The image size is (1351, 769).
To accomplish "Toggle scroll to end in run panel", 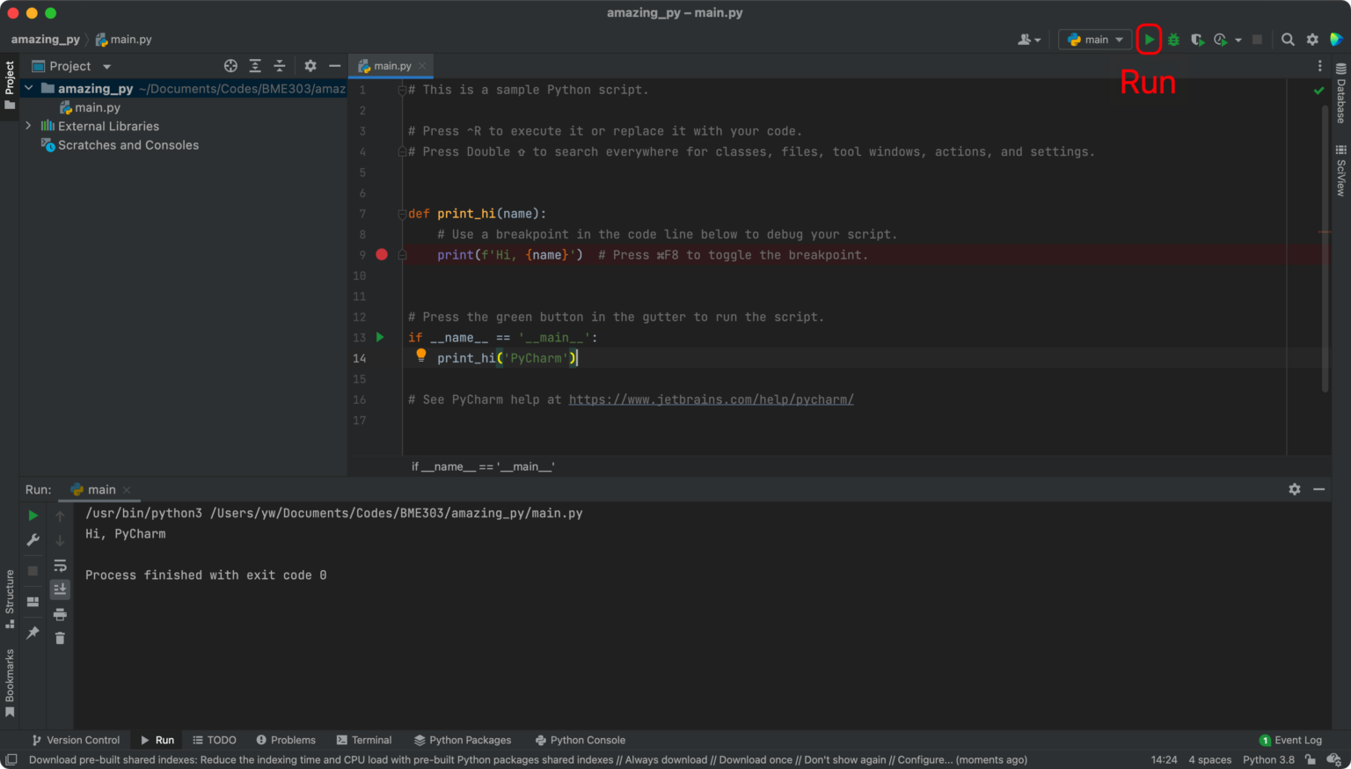I will tap(60, 589).
